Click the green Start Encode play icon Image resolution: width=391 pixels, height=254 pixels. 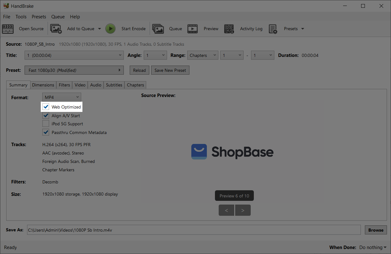(110, 29)
